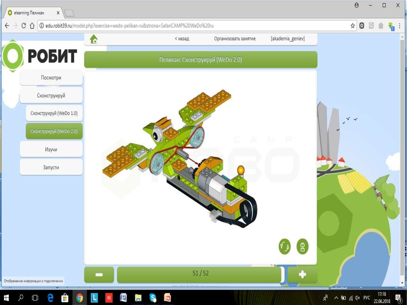Open the Word icon in the taskbar
This screenshot has width=407, height=305.
(123, 297)
